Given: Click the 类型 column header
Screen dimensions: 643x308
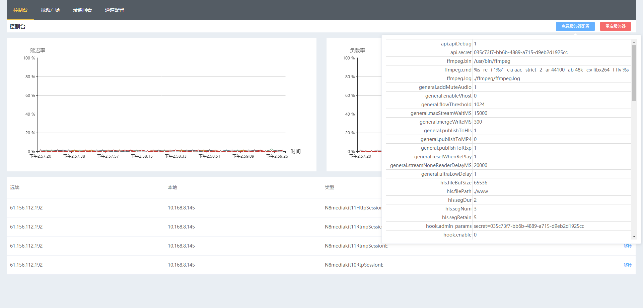Looking at the screenshot, I should pos(330,187).
